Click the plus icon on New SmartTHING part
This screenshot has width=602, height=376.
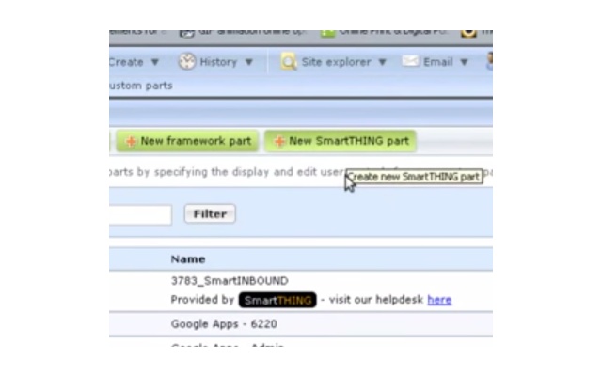279,141
